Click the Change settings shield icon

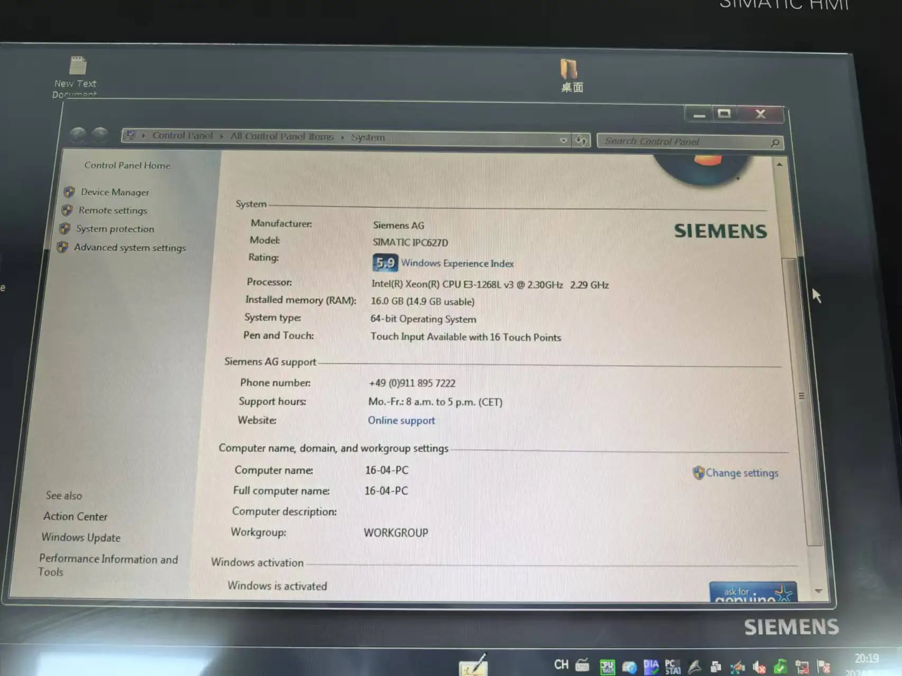[698, 473]
